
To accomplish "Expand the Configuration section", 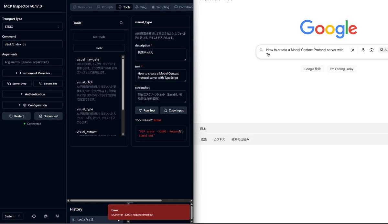I will coord(32,105).
